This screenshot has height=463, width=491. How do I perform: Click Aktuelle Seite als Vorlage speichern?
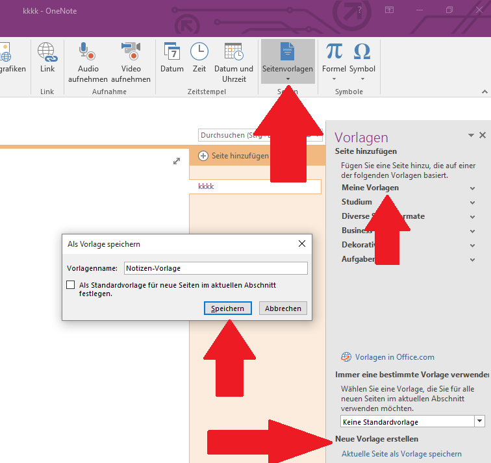[401, 454]
